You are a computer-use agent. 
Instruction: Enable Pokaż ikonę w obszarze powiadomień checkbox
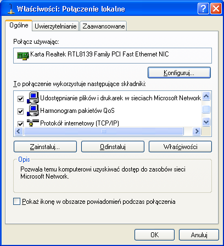[x=16, y=202]
